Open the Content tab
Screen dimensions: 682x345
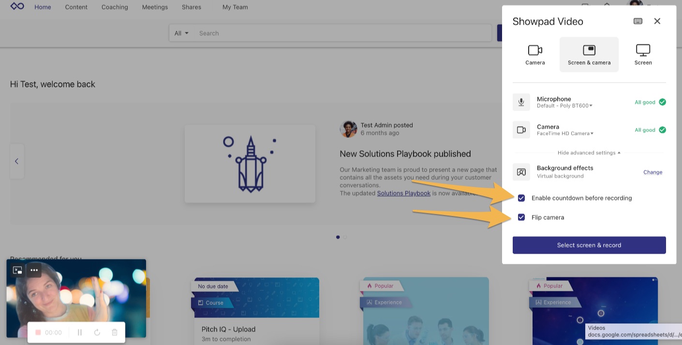76,7
